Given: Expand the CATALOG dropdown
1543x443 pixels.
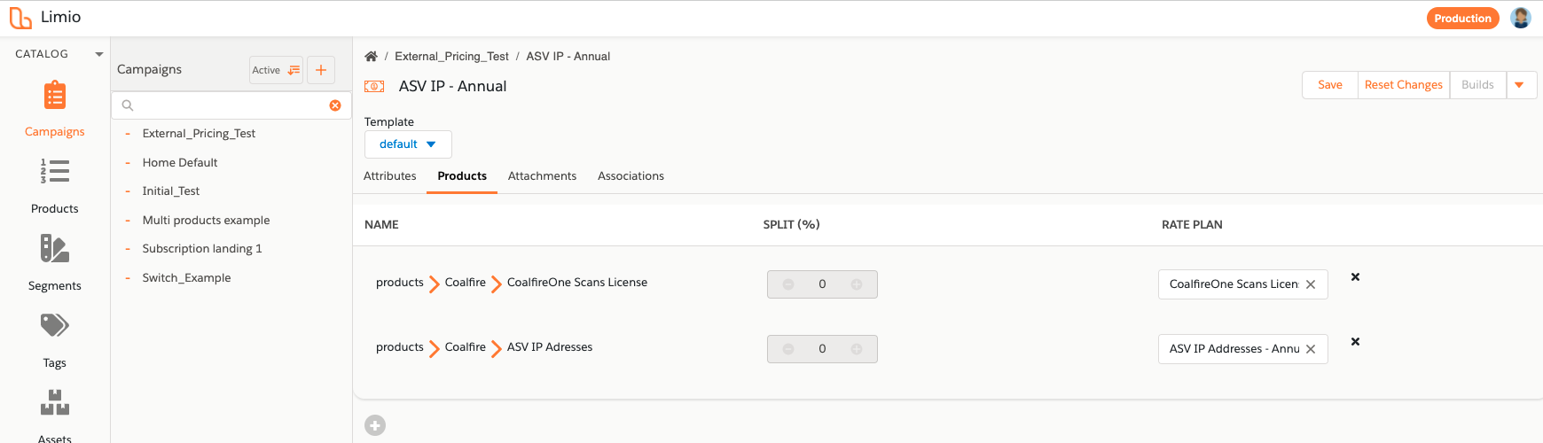Looking at the screenshot, I should coord(98,54).
